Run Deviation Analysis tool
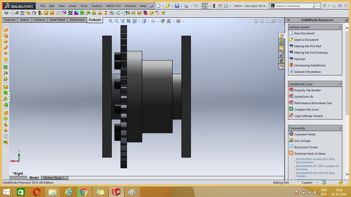 64,13
